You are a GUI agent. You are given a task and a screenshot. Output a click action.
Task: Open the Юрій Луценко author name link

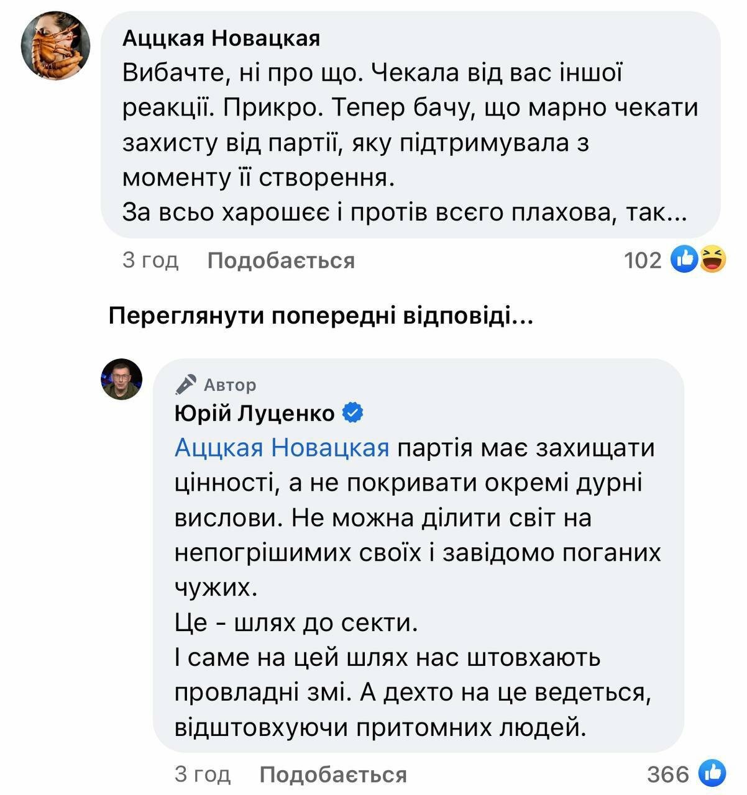[x=255, y=412]
